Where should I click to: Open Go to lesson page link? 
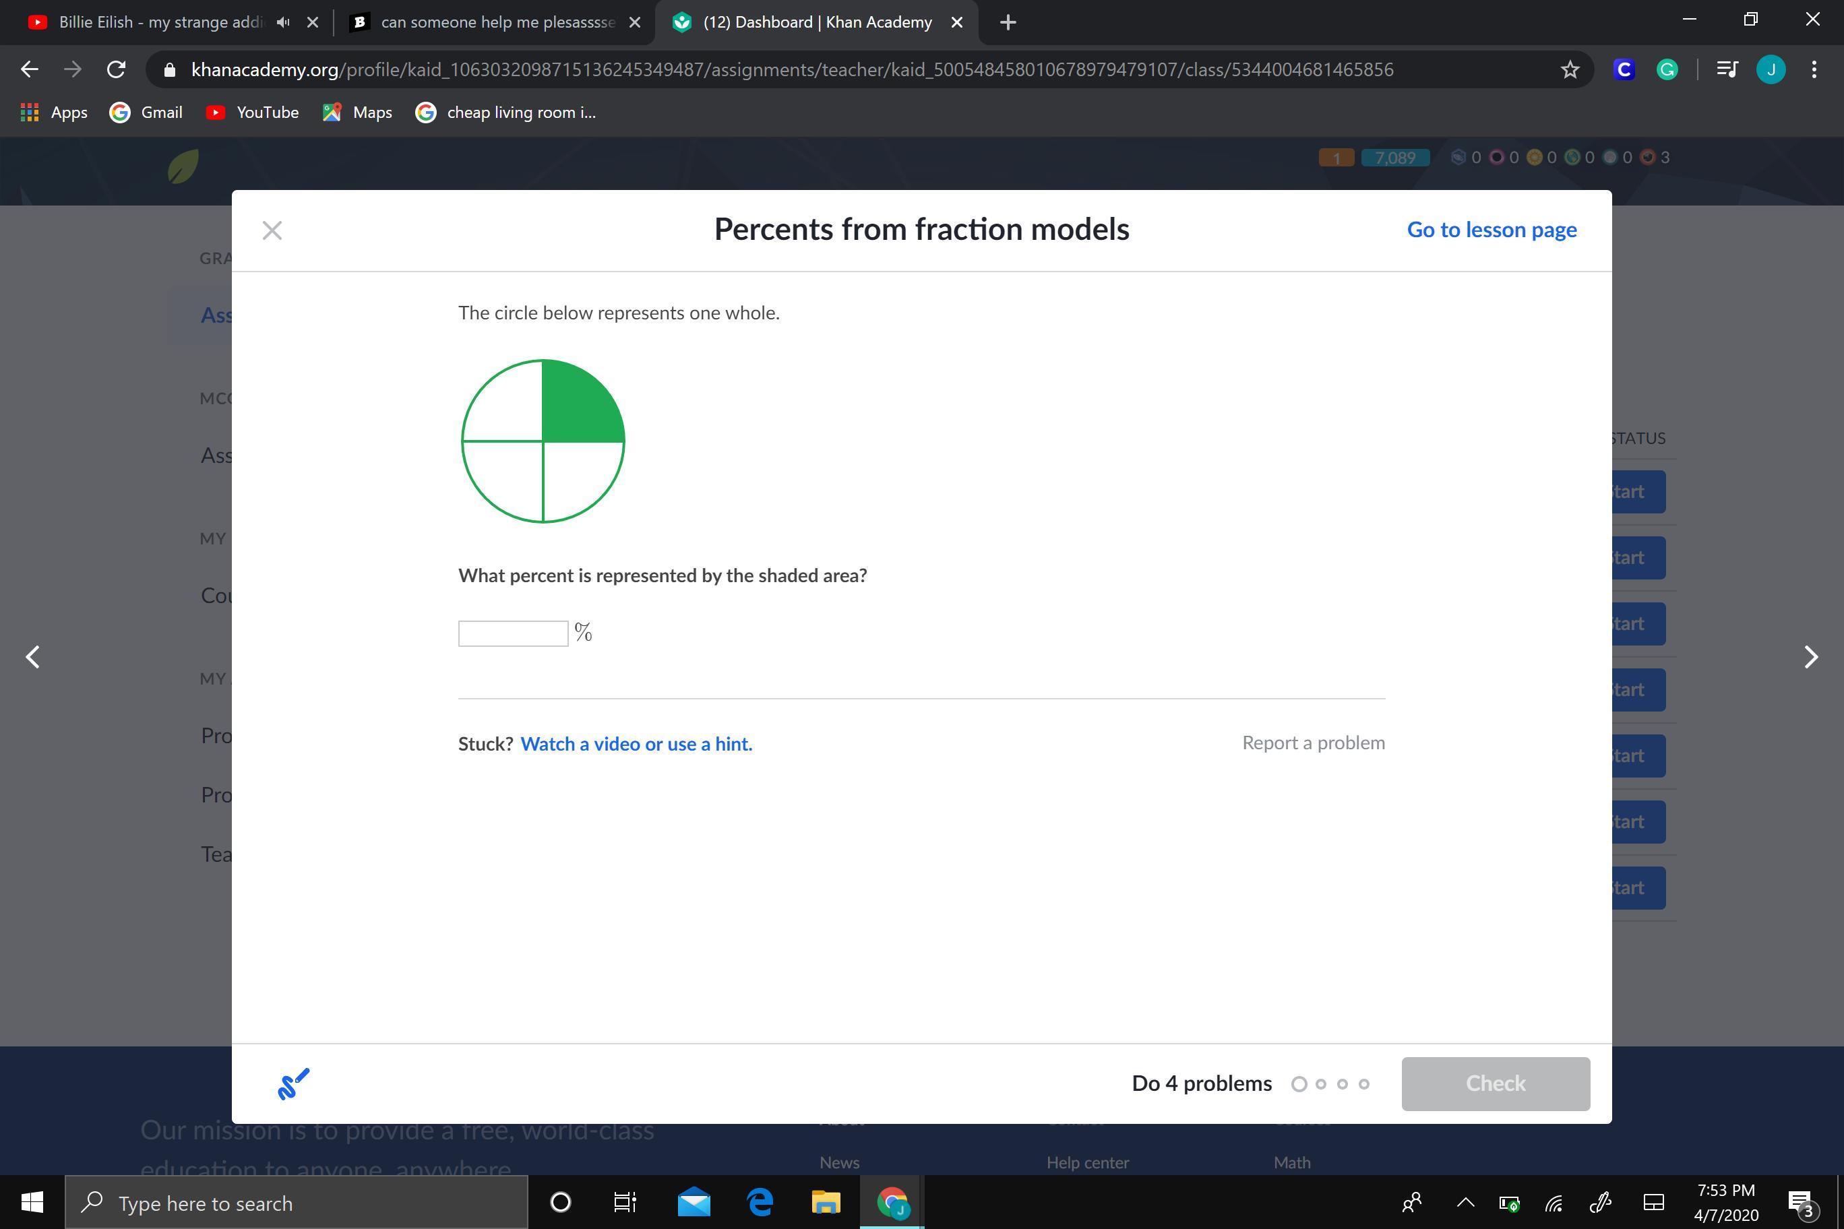pyautogui.click(x=1492, y=230)
